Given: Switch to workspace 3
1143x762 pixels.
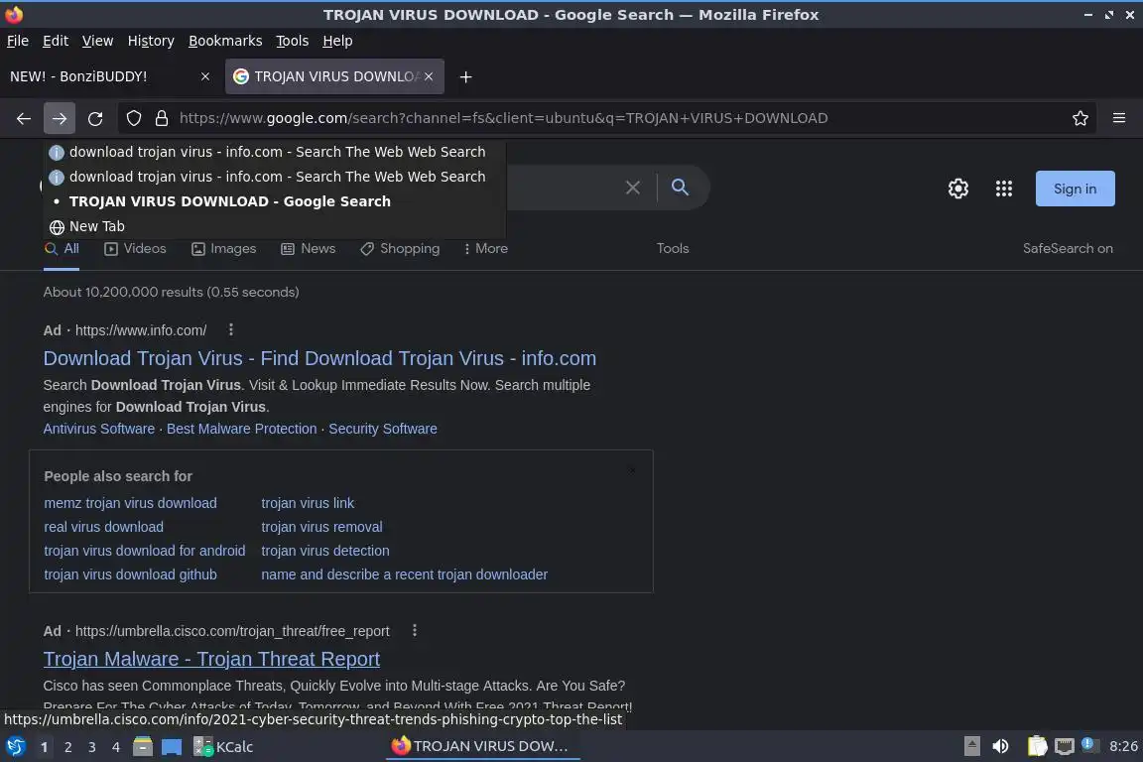Looking at the screenshot, I should 92,747.
